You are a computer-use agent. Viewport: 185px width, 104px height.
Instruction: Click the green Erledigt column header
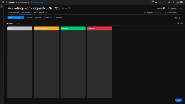73,29
